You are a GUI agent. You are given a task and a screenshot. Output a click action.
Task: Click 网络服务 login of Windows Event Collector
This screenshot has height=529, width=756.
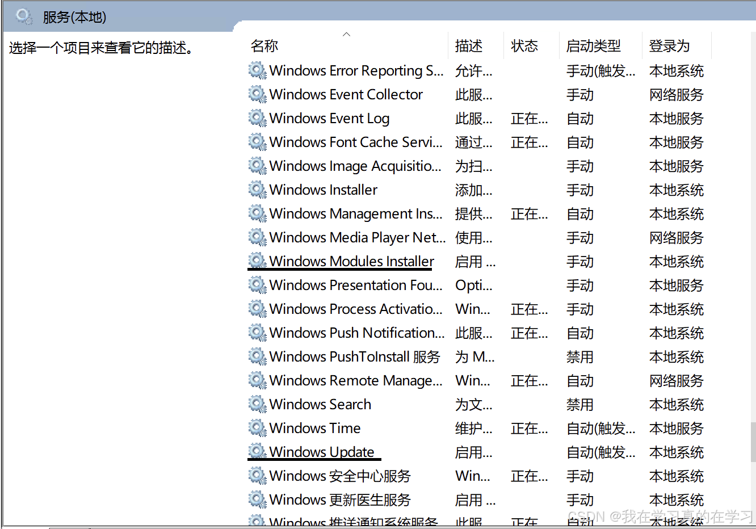[677, 94]
